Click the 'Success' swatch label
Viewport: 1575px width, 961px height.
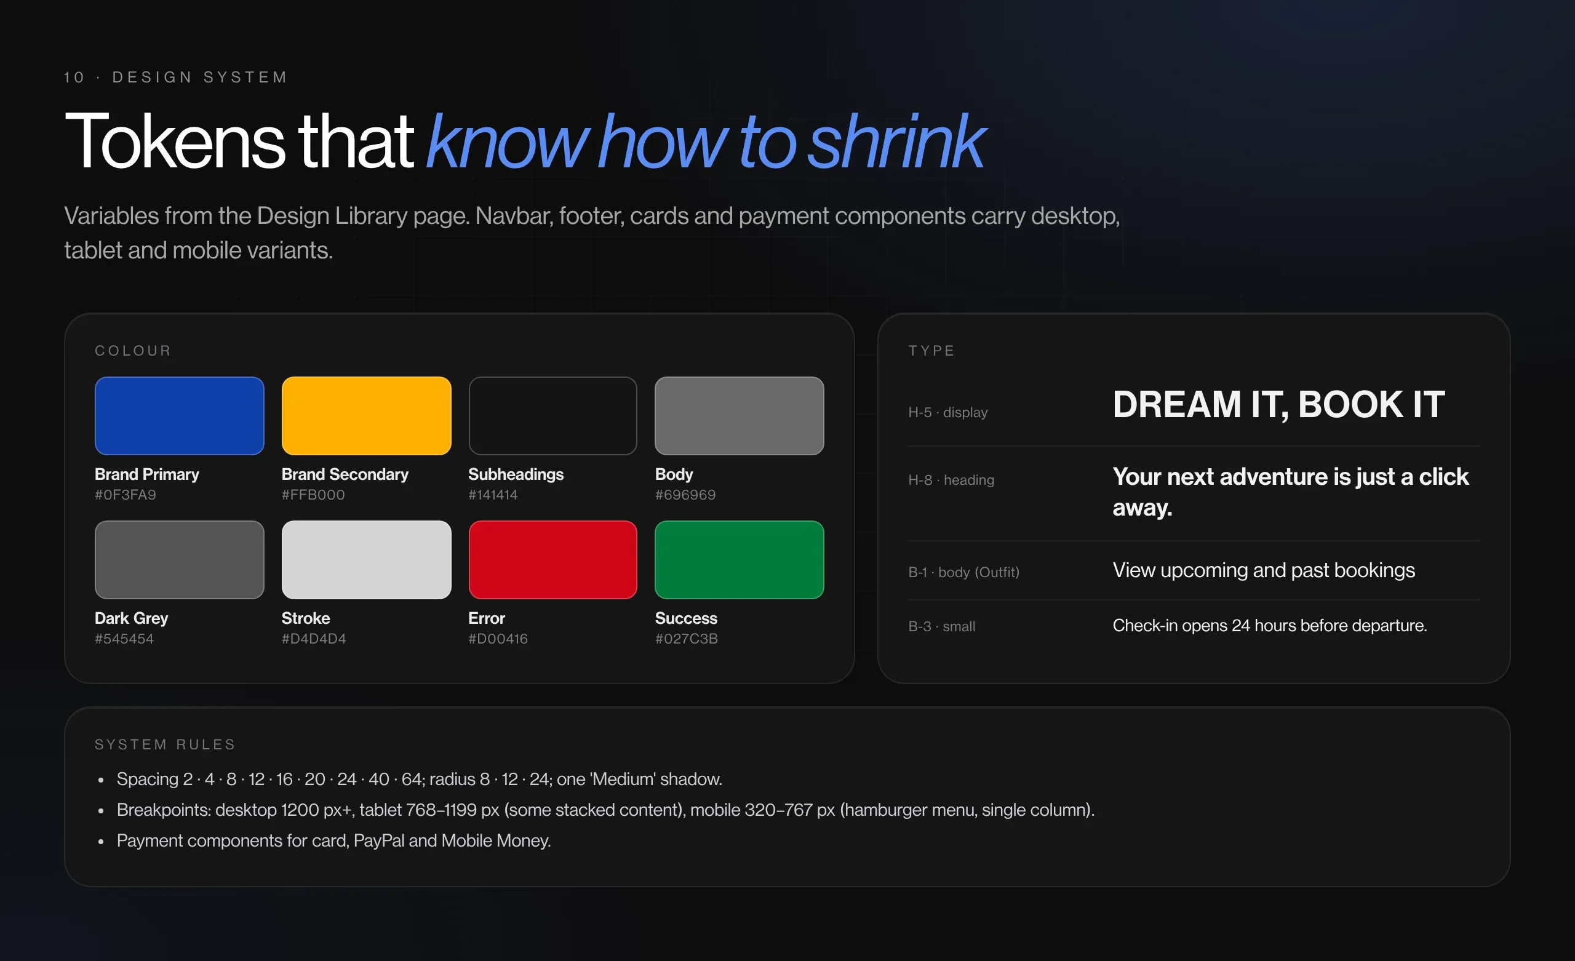click(686, 618)
